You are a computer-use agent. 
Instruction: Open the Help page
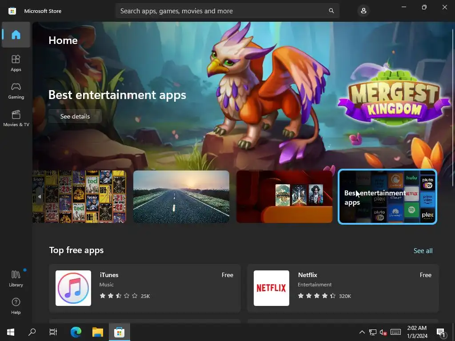16,306
